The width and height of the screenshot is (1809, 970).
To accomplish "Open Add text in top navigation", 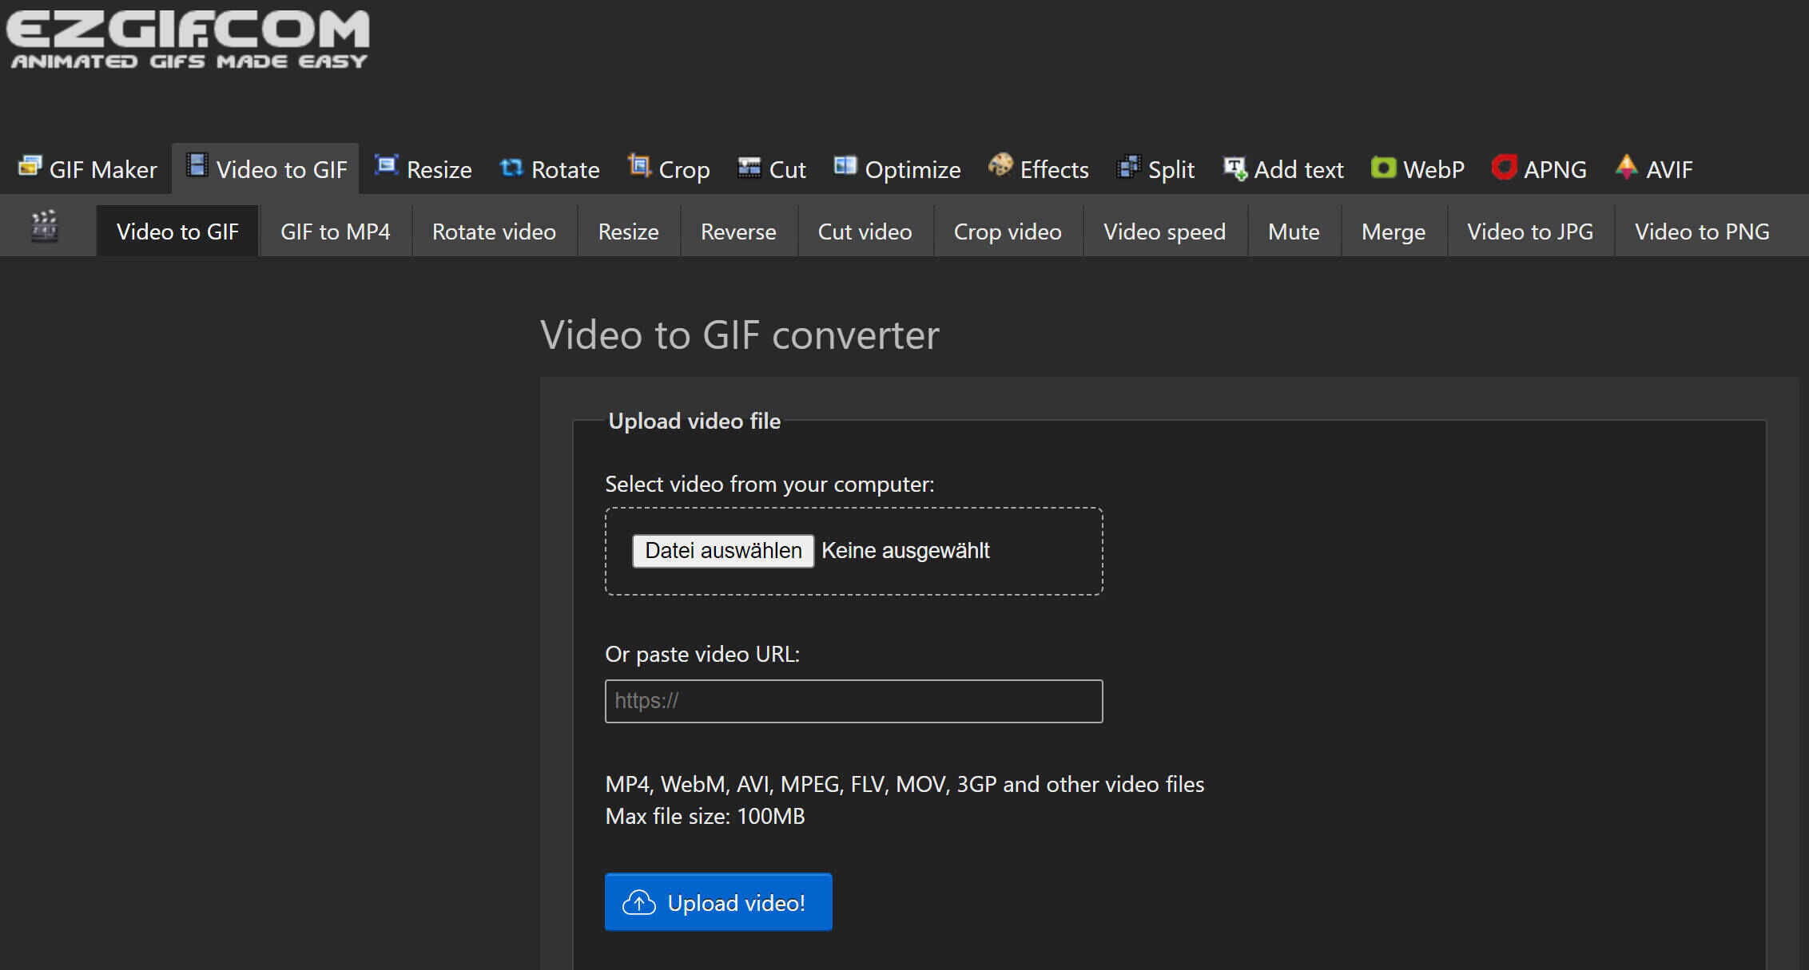I will click(1283, 169).
